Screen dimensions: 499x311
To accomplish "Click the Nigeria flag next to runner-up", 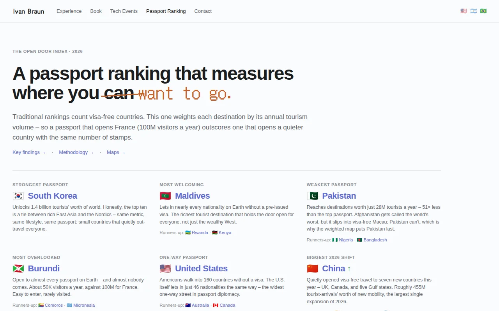I will tap(335, 240).
